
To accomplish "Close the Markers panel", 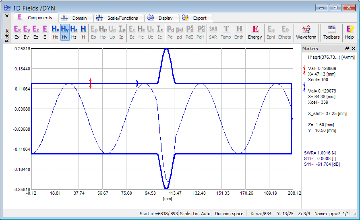I will pos(354,49).
